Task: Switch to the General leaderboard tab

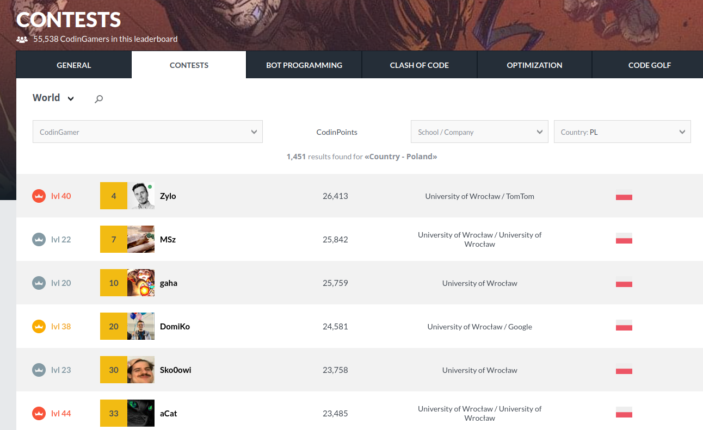Action: (x=74, y=65)
